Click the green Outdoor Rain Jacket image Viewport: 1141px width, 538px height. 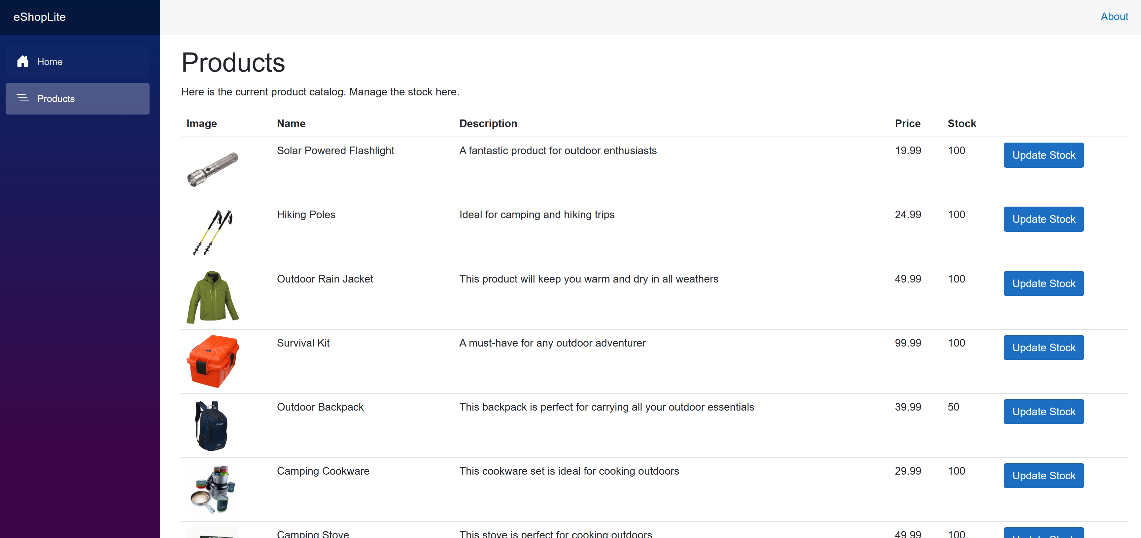(213, 297)
